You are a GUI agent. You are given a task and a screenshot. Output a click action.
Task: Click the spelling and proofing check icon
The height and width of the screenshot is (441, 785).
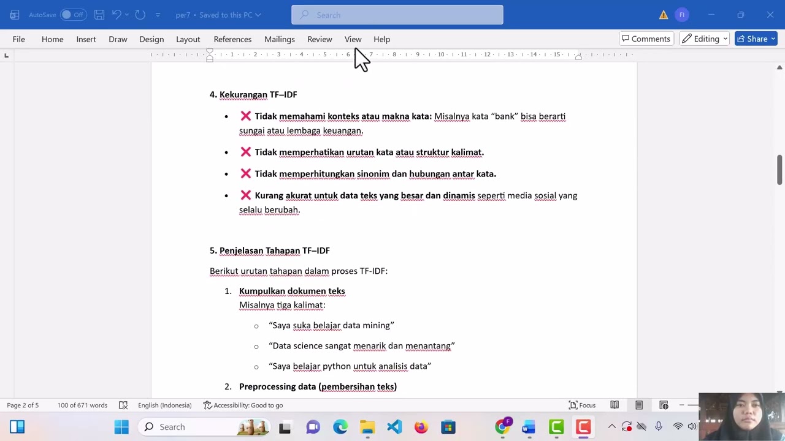tap(123, 405)
